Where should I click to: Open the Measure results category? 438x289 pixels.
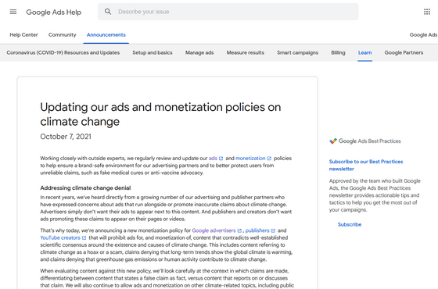point(246,53)
